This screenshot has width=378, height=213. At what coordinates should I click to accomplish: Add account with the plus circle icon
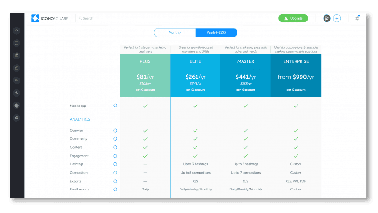337,18
